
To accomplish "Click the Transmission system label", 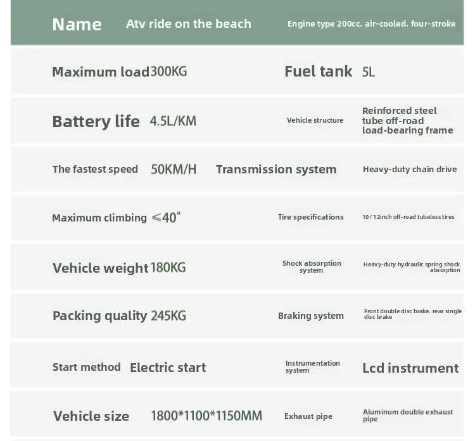I will coord(276,169).
